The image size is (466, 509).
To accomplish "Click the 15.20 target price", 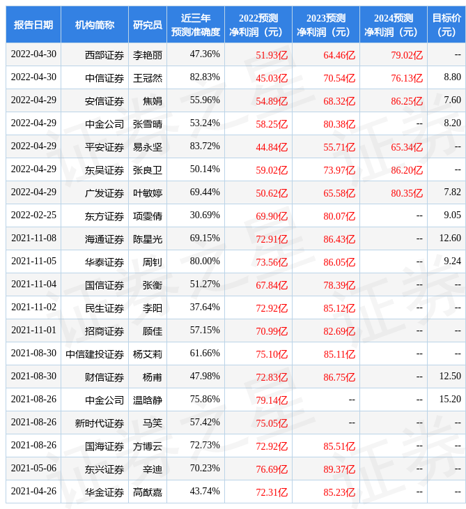I will pyautogui.click(x=450, y=399).
